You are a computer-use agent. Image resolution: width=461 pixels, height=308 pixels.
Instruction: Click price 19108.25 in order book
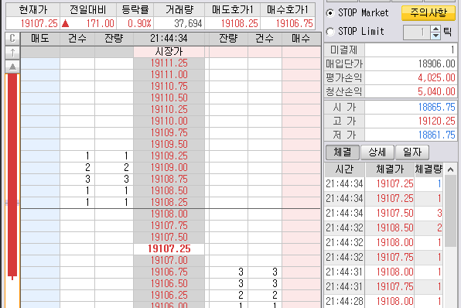(x=169, y=203)
